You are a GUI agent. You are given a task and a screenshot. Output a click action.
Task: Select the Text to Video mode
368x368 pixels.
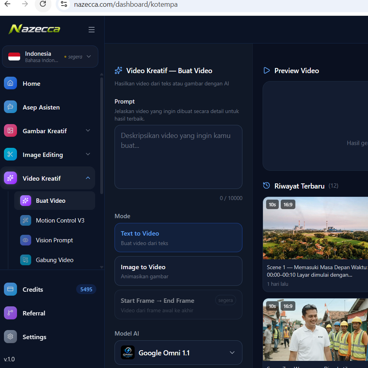coord(178,238)
